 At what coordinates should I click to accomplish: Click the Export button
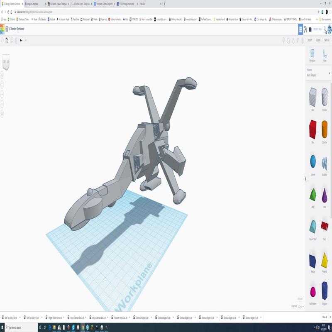click(318, 40)
